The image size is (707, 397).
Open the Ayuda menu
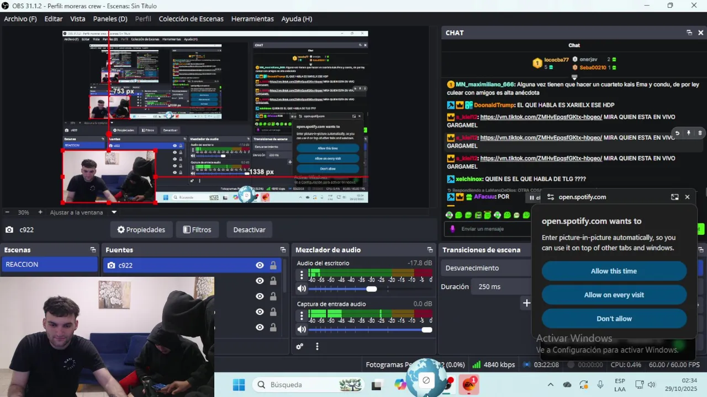297,19
